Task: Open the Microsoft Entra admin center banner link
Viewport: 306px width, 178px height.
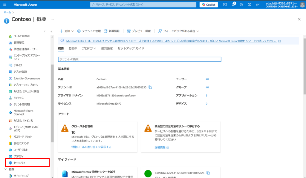Action: [x=173, y=41]
